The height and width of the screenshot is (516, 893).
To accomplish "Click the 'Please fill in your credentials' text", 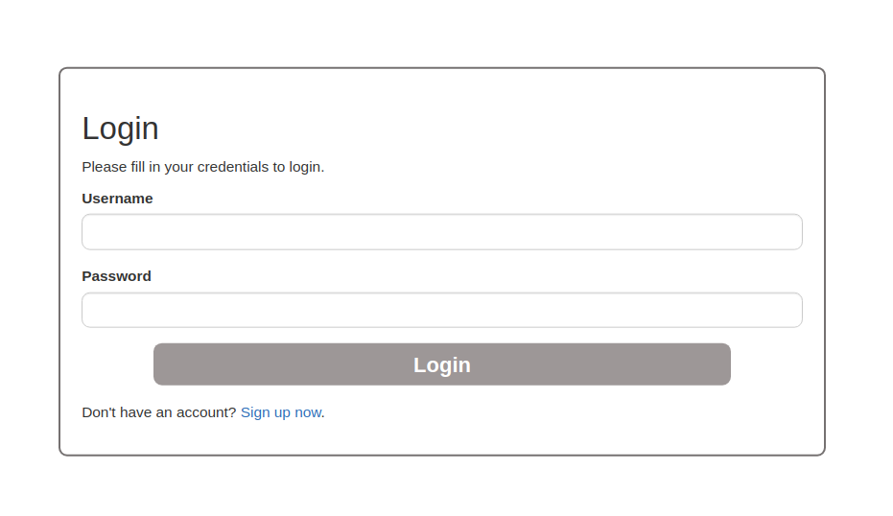I will tap(202, 167).
